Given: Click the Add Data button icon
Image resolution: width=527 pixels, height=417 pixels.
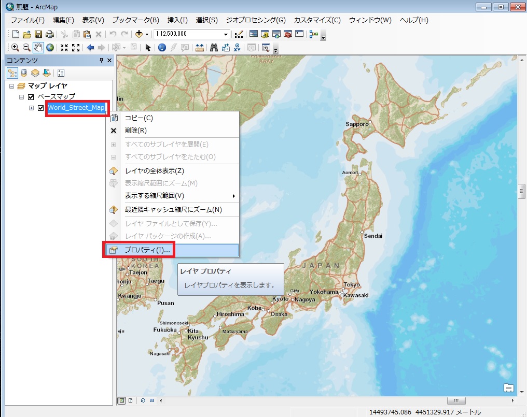Looking at the screenshot, I should pos(138,34).
